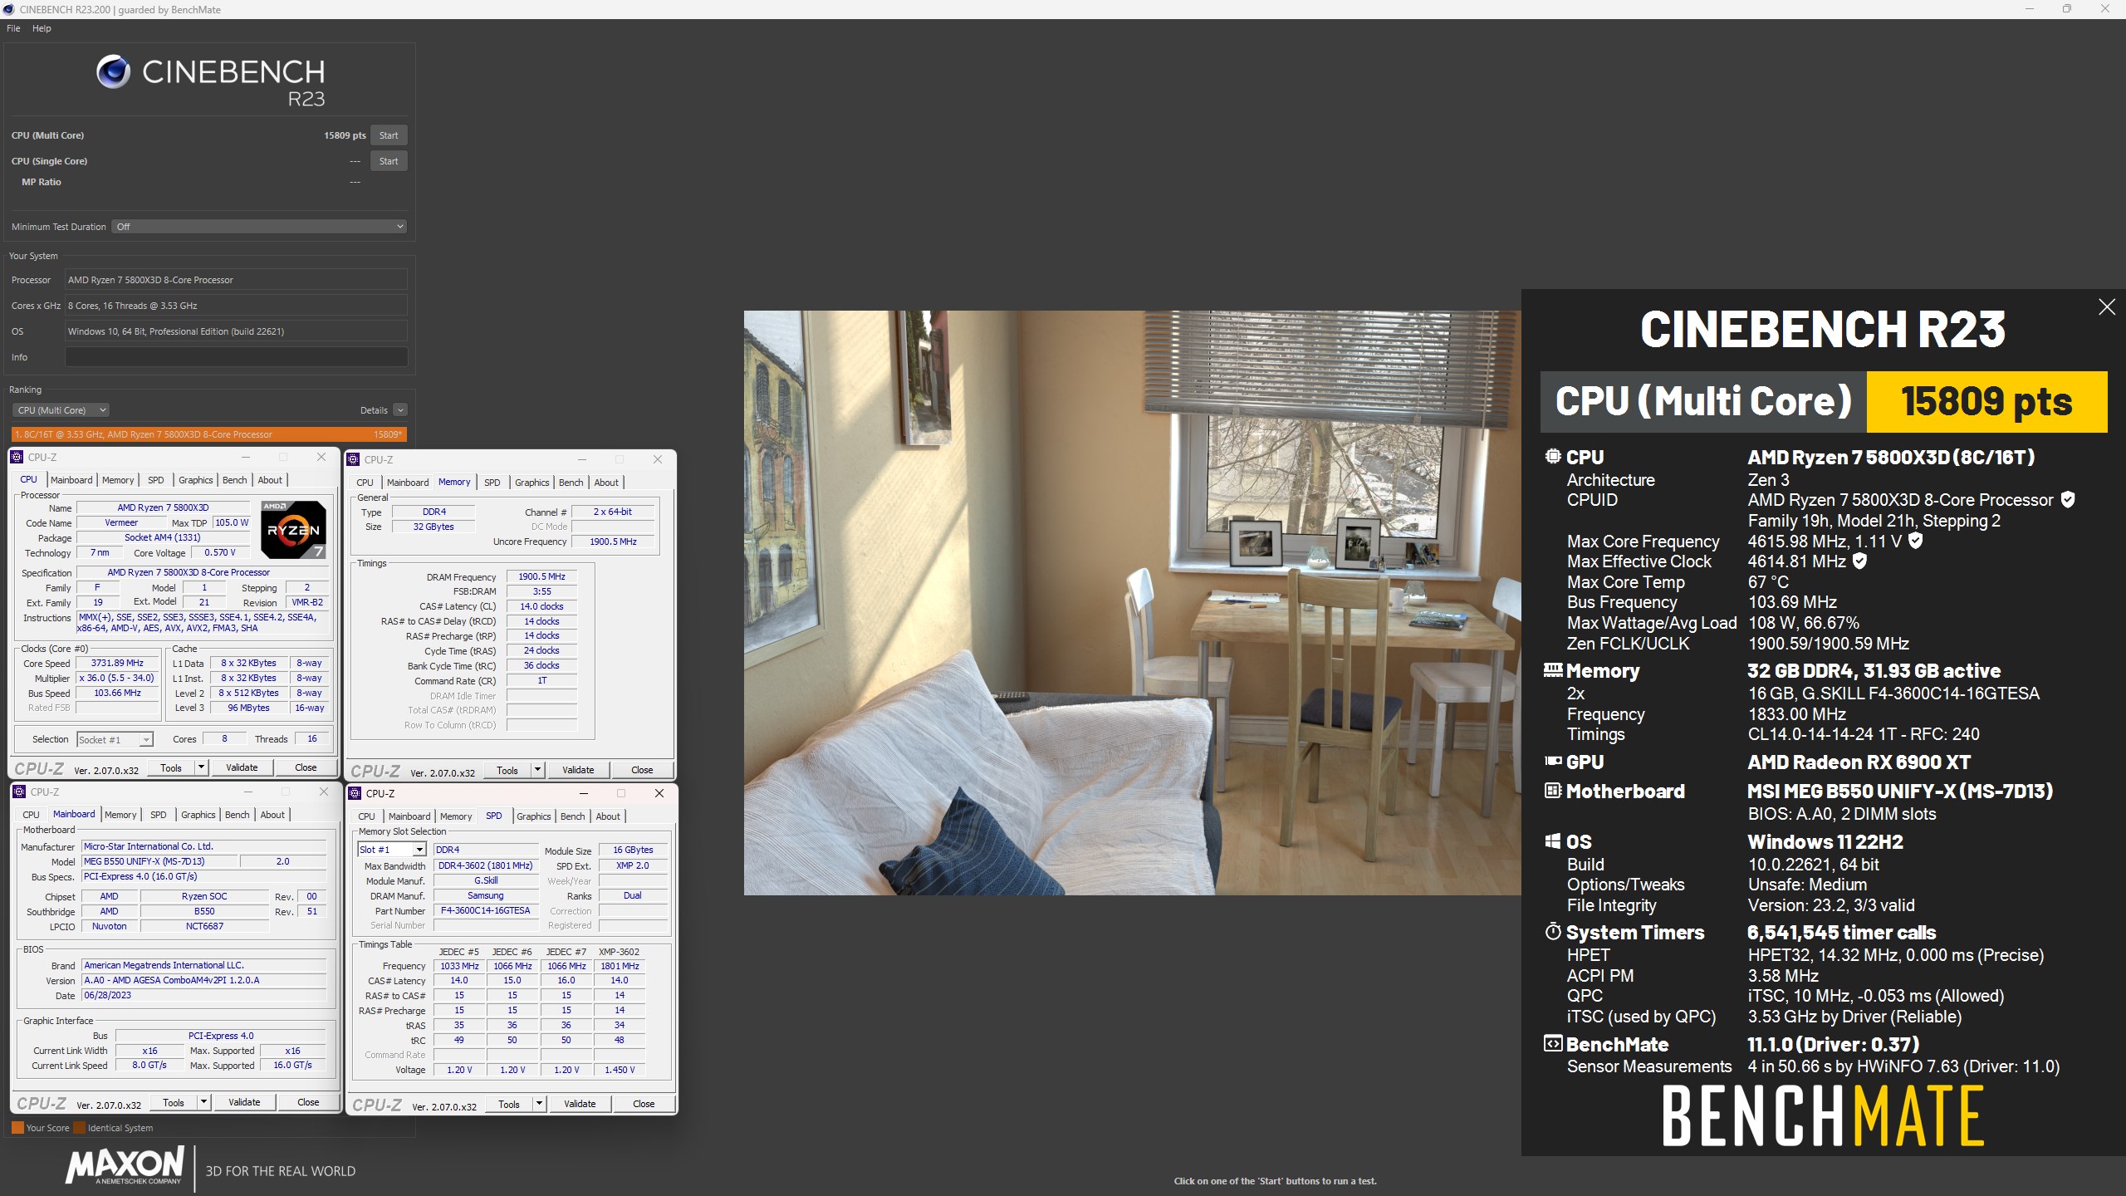Click the CPU chip icon in BenchMate panel
Screen dimensions: 2126x1196
click(x=1553, y=456)
